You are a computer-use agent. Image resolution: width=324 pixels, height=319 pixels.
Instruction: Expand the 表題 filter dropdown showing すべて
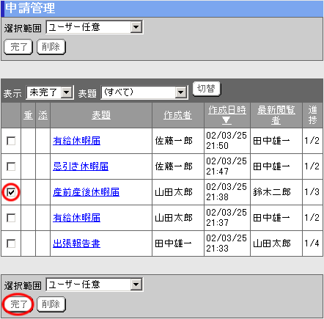pos(144,92)
